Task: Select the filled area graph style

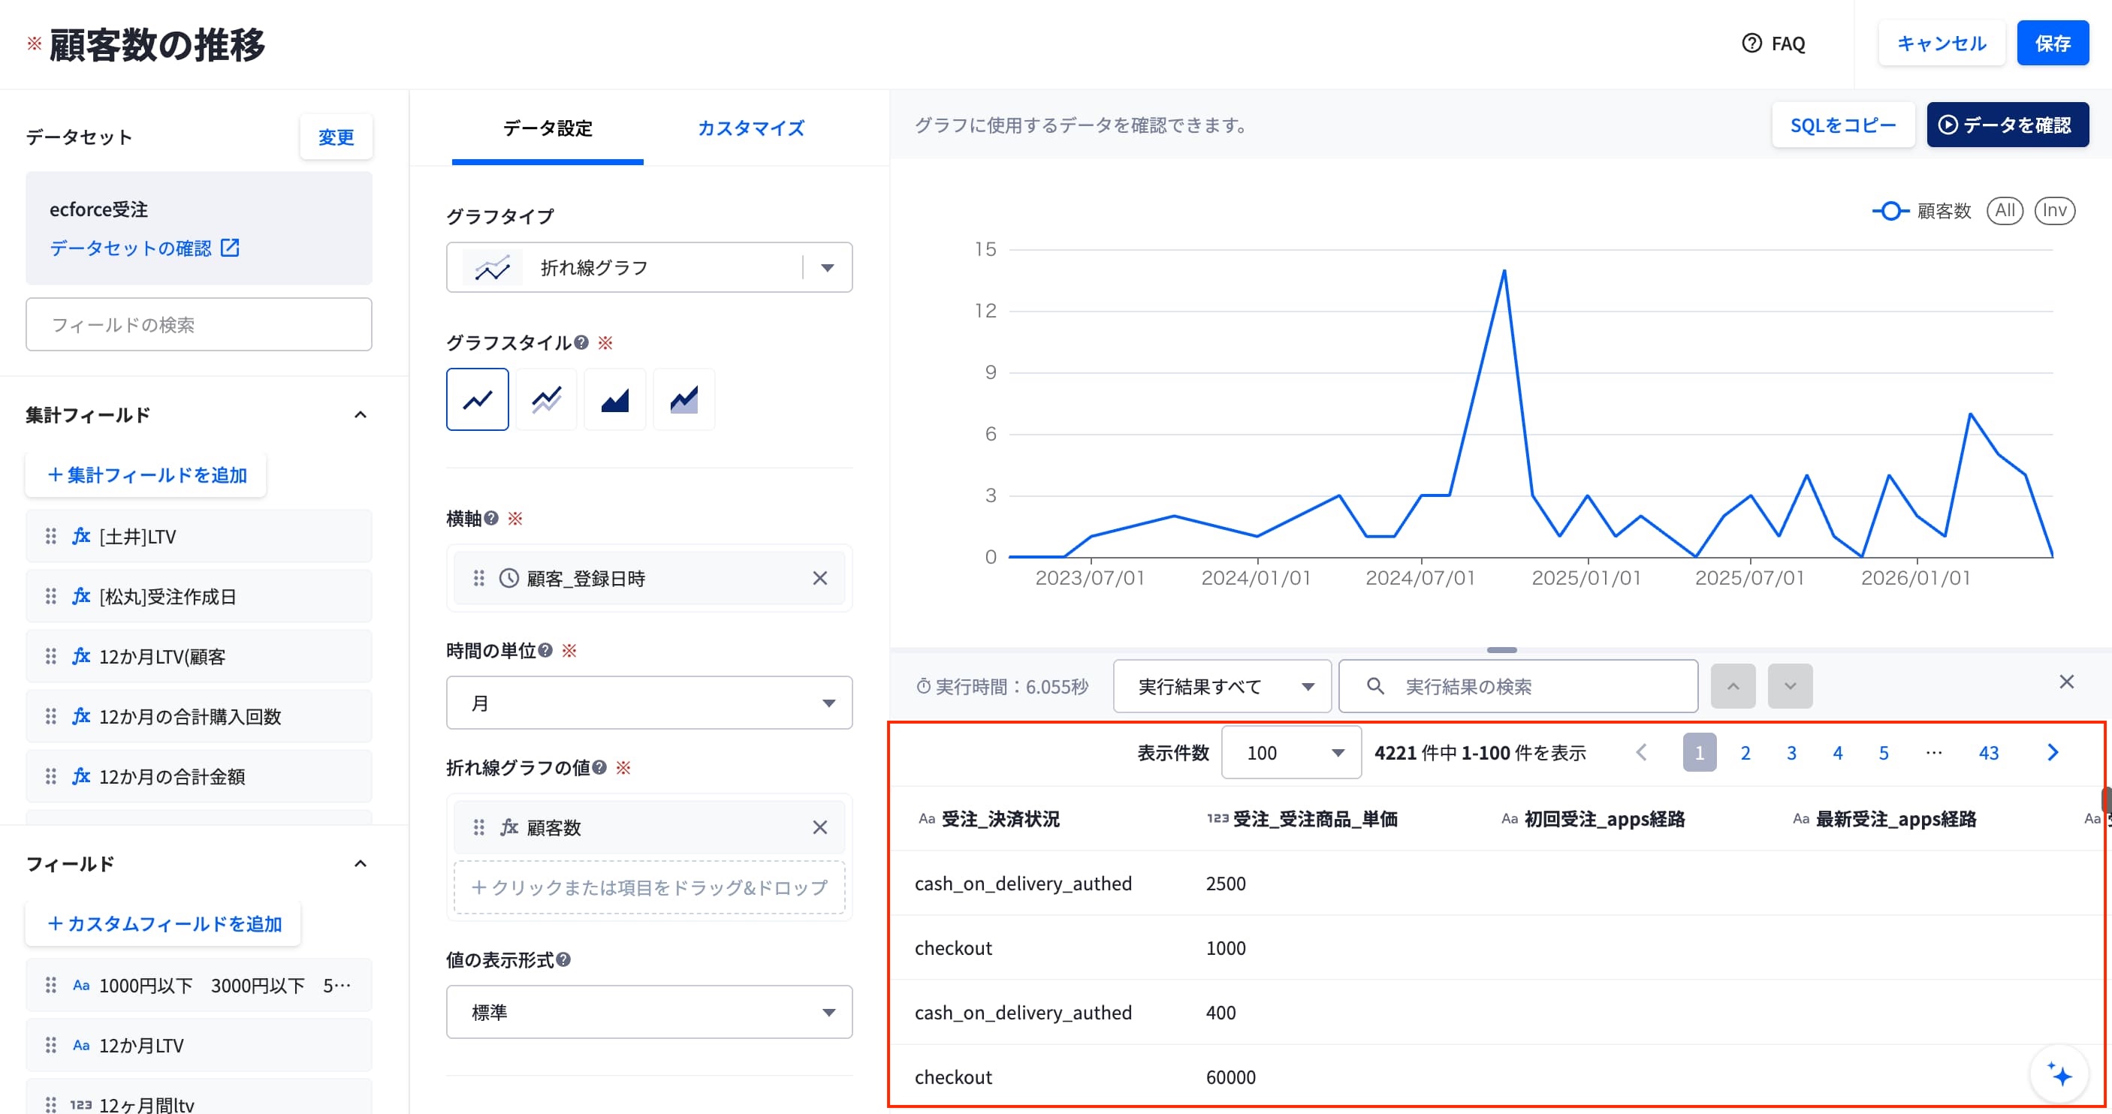Action: (x=615, y=399)
